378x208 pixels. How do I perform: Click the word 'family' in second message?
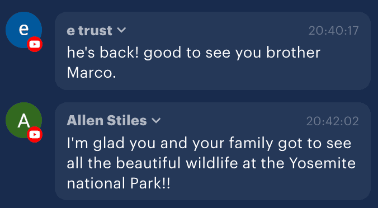point(251,144)
